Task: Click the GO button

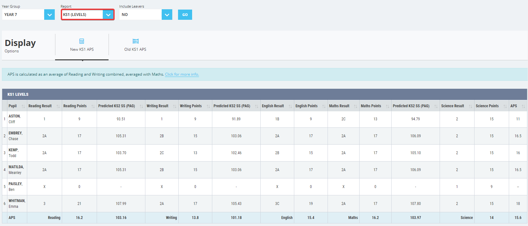Action: pos(185,15)
